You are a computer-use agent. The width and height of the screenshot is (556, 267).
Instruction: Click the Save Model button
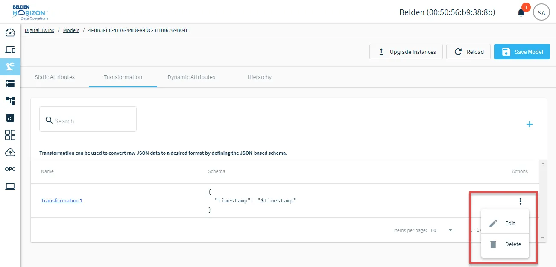[522, 52]
